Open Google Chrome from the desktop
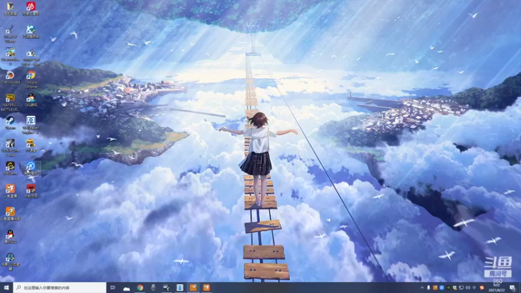Image resolution: width=521 pixels, height=293 pixels. (x=31, y=79)
